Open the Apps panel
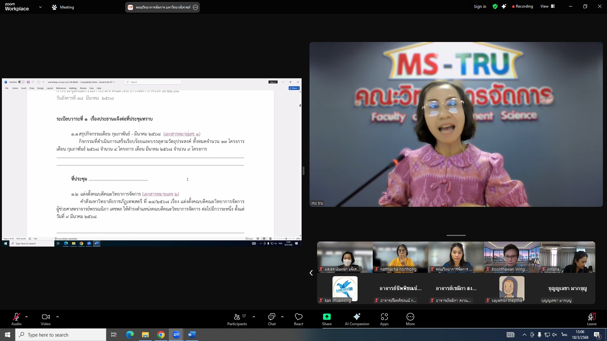 (384, 317)
